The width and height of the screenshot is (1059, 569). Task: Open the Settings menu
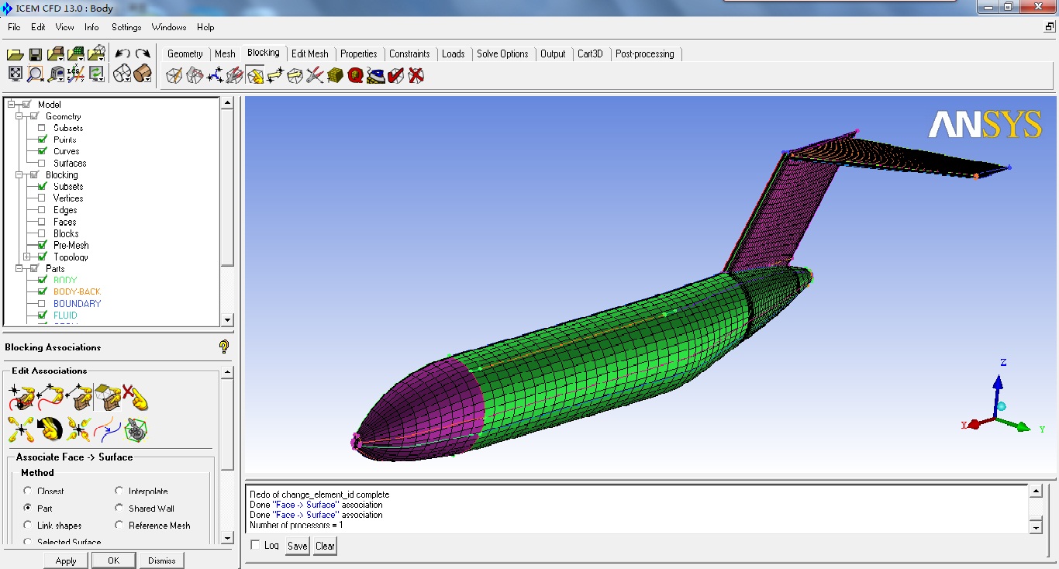point(126,27)
